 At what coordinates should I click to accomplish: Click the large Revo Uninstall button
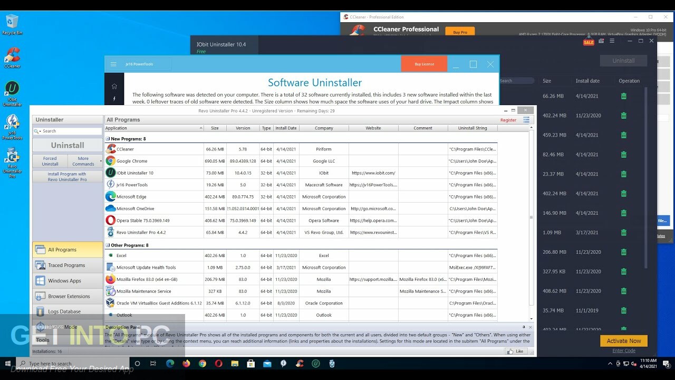pos(67,145)
